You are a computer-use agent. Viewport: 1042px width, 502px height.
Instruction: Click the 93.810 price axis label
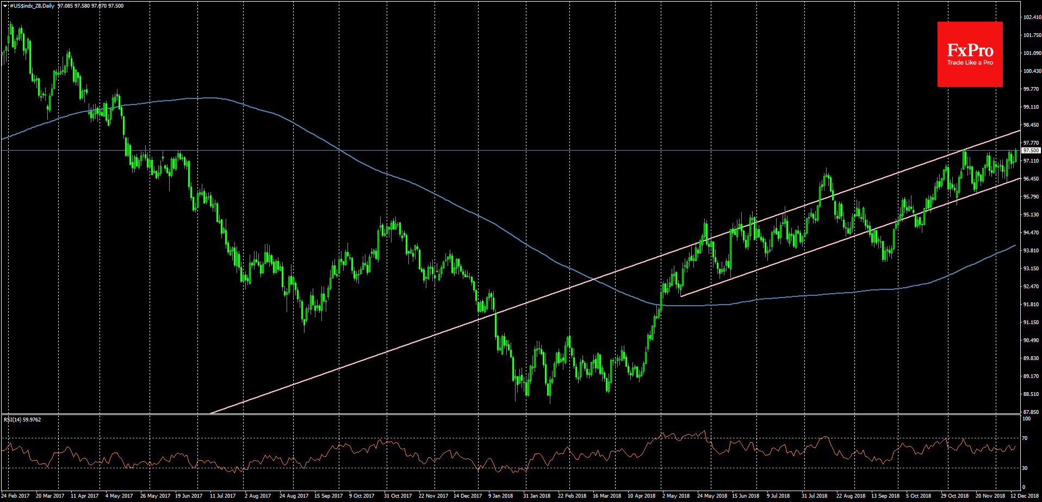coord(1031,251)
